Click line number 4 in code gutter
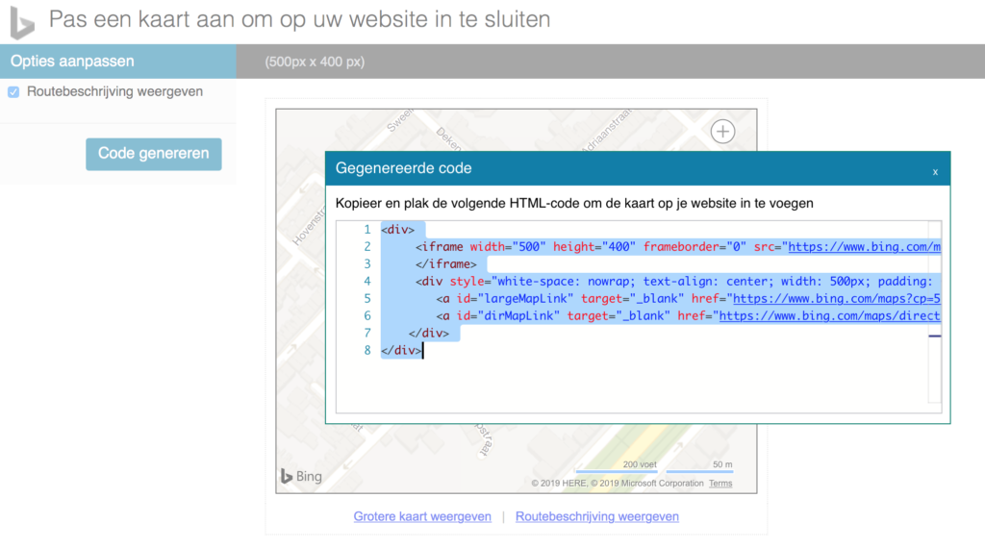Screen dimensions: 985x548 point(366,282)
